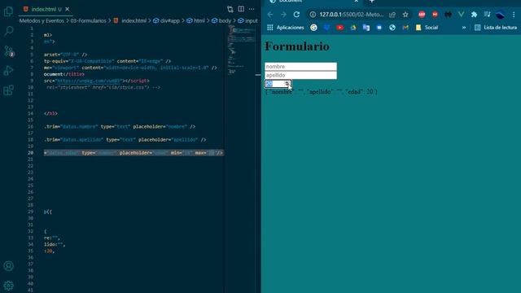Screen dimensions: 521x293
Task: Select 'html' breadcrumb symbol
Action: pos(195,20)
